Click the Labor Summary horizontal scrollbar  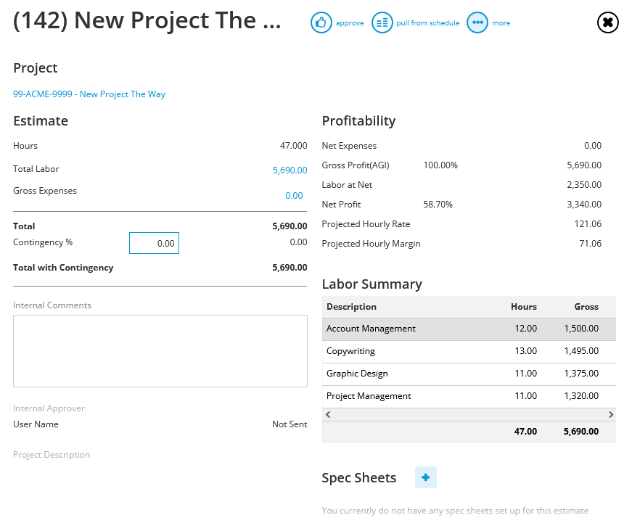click(468, 413)
